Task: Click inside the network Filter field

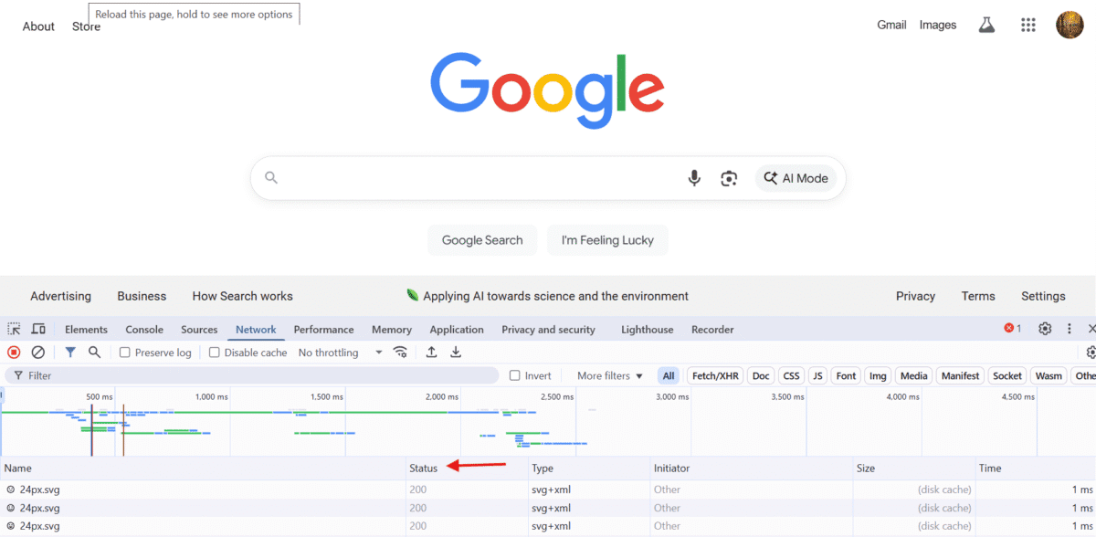Action: coord(183,375)
